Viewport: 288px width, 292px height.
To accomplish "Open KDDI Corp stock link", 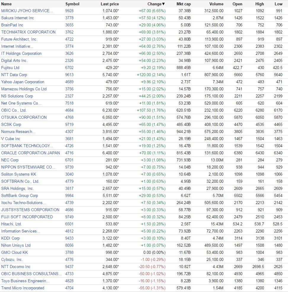I will click(x=10, y=238).
